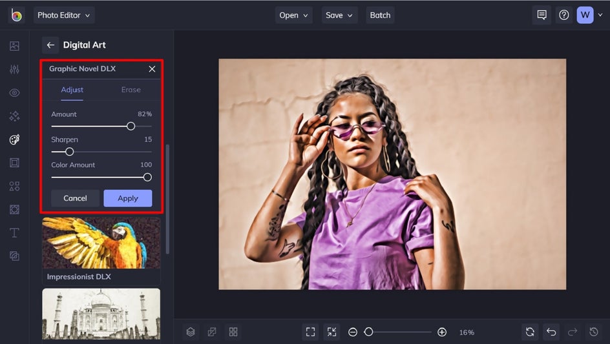Click the W user avatar
Screen dimensions: 610x344
point(585,15)
